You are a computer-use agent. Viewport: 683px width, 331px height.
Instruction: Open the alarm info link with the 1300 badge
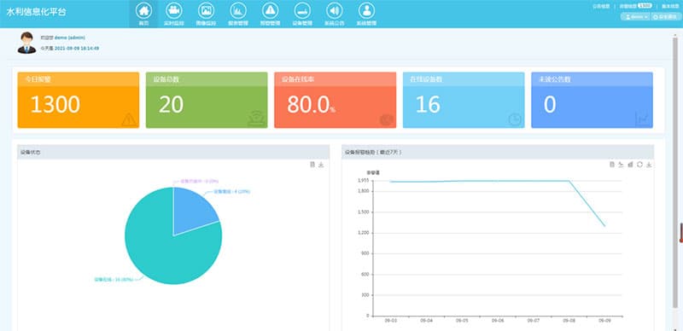click(635, 6)
